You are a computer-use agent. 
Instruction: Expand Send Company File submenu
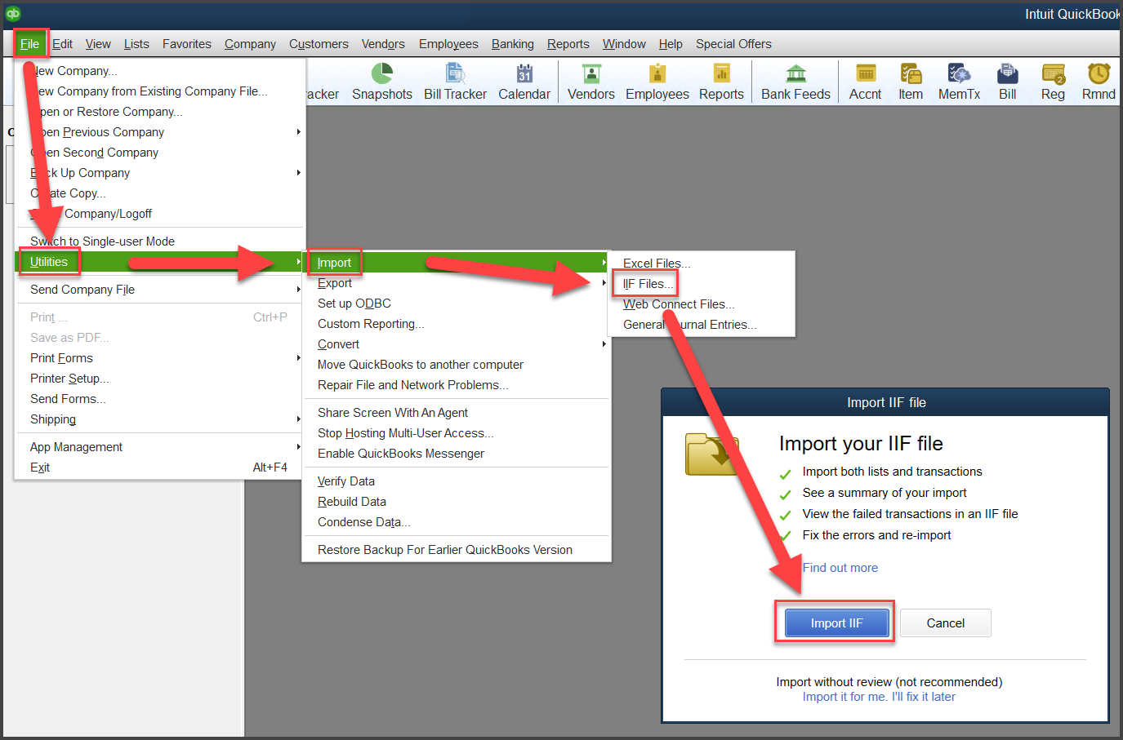point(159,290)
